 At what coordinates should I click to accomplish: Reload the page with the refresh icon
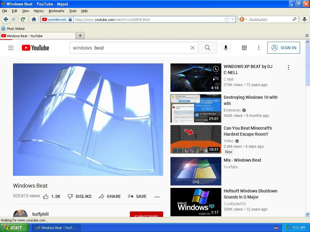(x=23, y=19)
